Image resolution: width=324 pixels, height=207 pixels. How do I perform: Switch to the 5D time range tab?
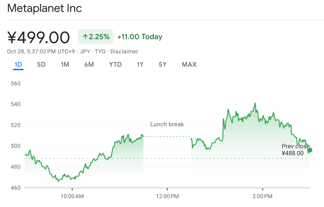pos(41,64)
